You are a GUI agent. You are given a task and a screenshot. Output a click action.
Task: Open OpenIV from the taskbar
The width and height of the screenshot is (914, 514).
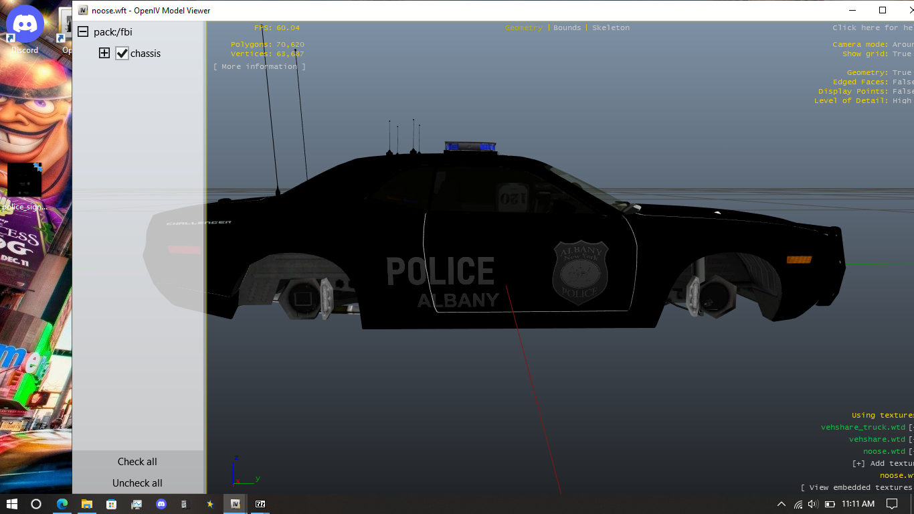(235, 504)
